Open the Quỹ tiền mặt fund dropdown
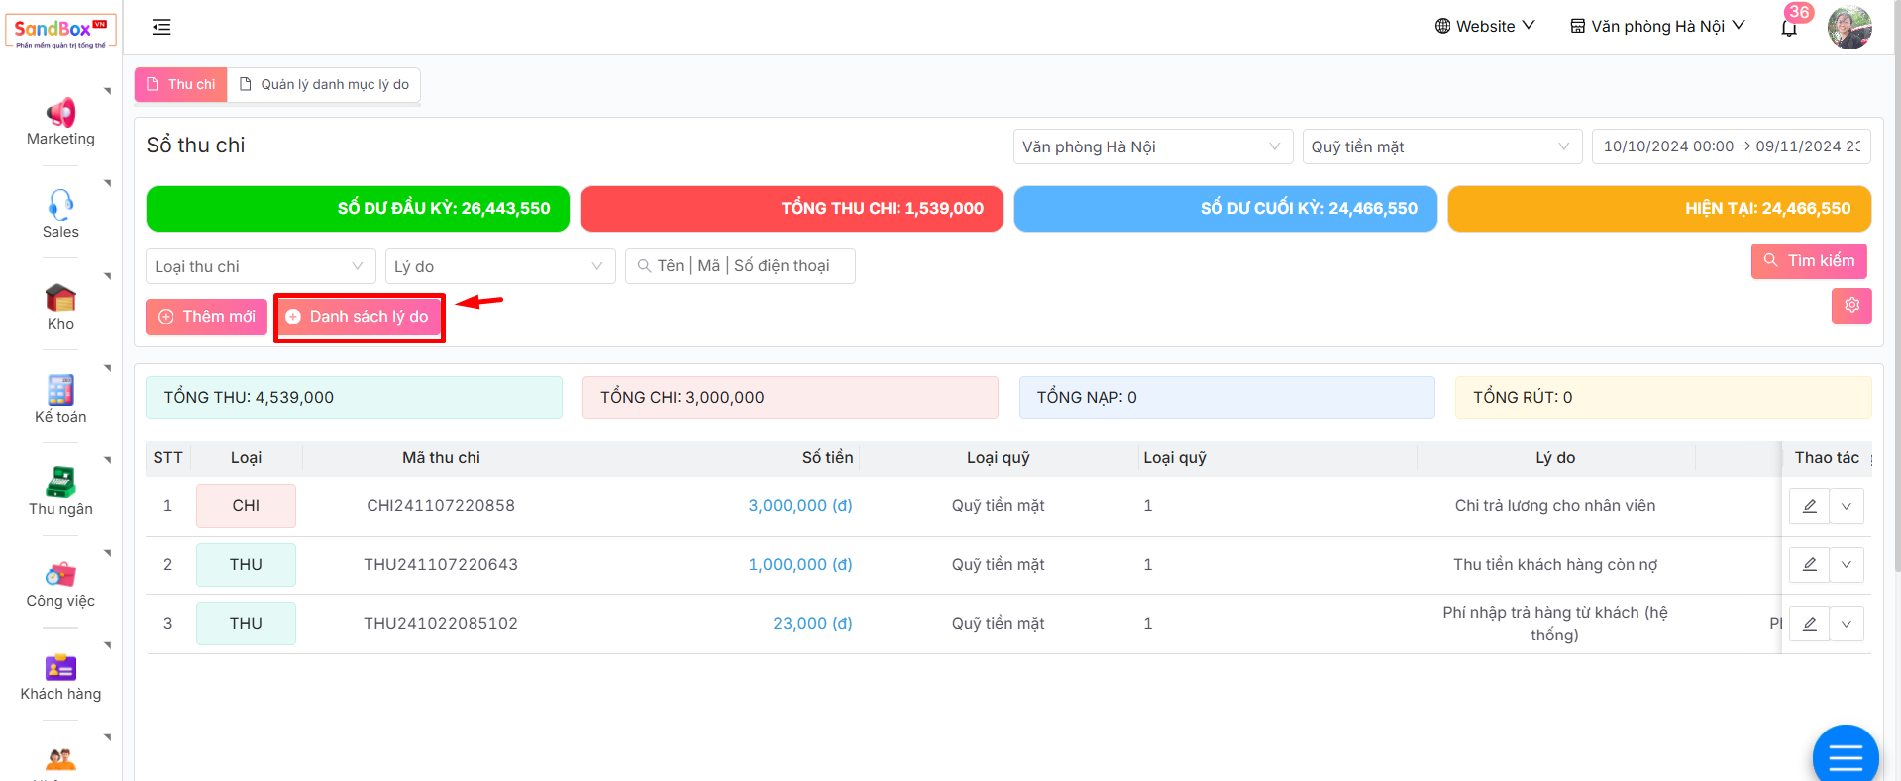The height and width of the screenshot is (781, 1901). pyautogui.click(x=1440, y=146)
